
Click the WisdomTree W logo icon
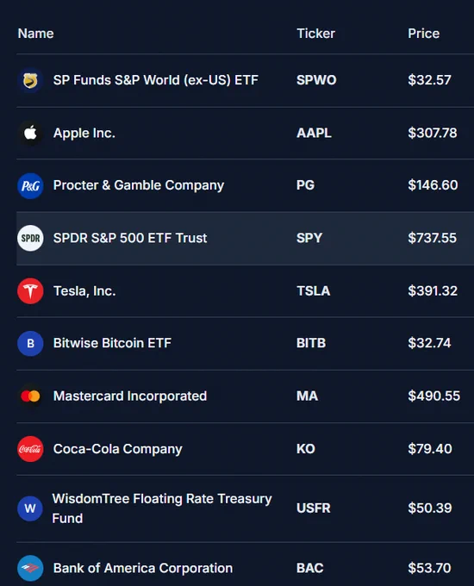pos(30,508)
